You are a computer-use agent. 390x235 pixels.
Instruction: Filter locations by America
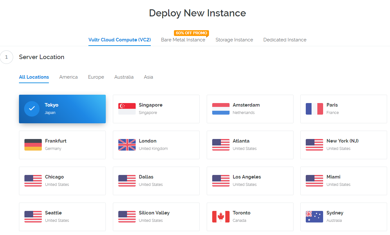pos(68,77)
